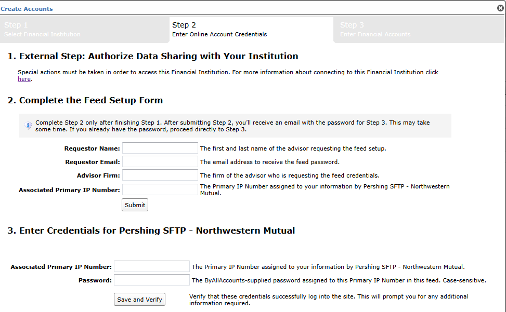Click the Save and Verify button
This screenshot has width=506, height=312.
[x=139, y=300]
